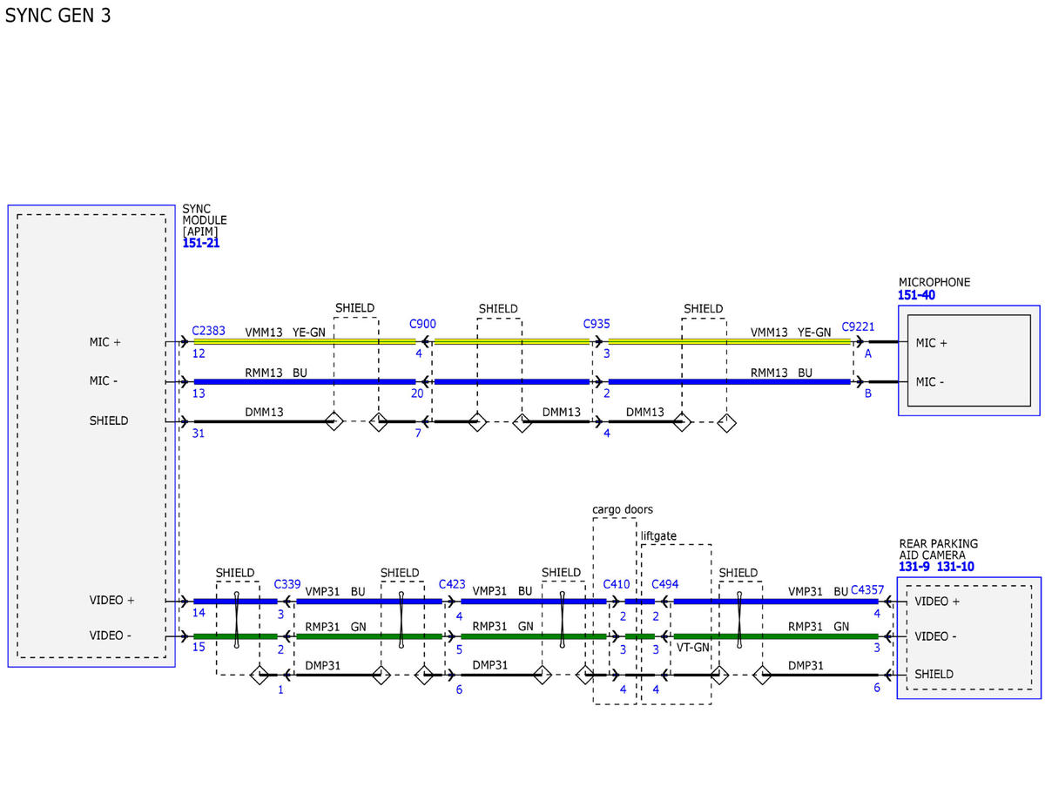
Task: Click the blue RMM13 wire between C900 and C935
Action: click(511, 381)
